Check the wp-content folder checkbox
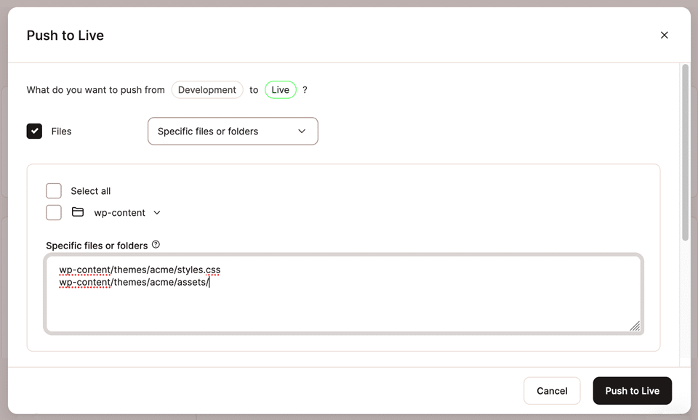Viewport: 698px width, 420px height. 54,212
